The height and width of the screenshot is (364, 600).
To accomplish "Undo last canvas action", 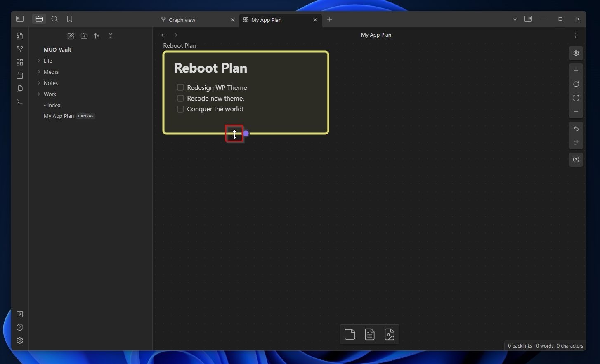I will pos(576,129).
